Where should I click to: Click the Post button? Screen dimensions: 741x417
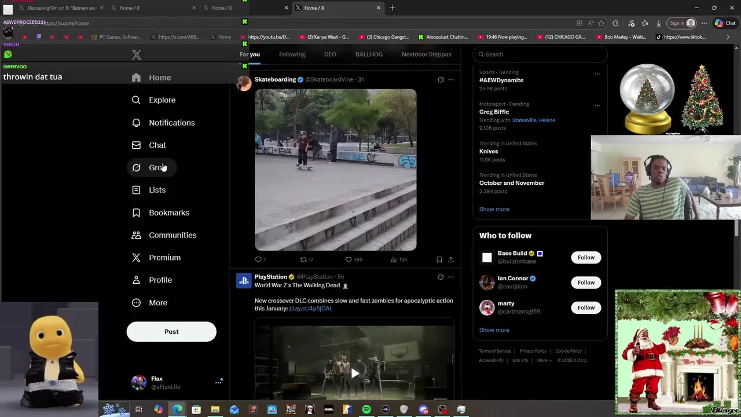click(171, 332)
